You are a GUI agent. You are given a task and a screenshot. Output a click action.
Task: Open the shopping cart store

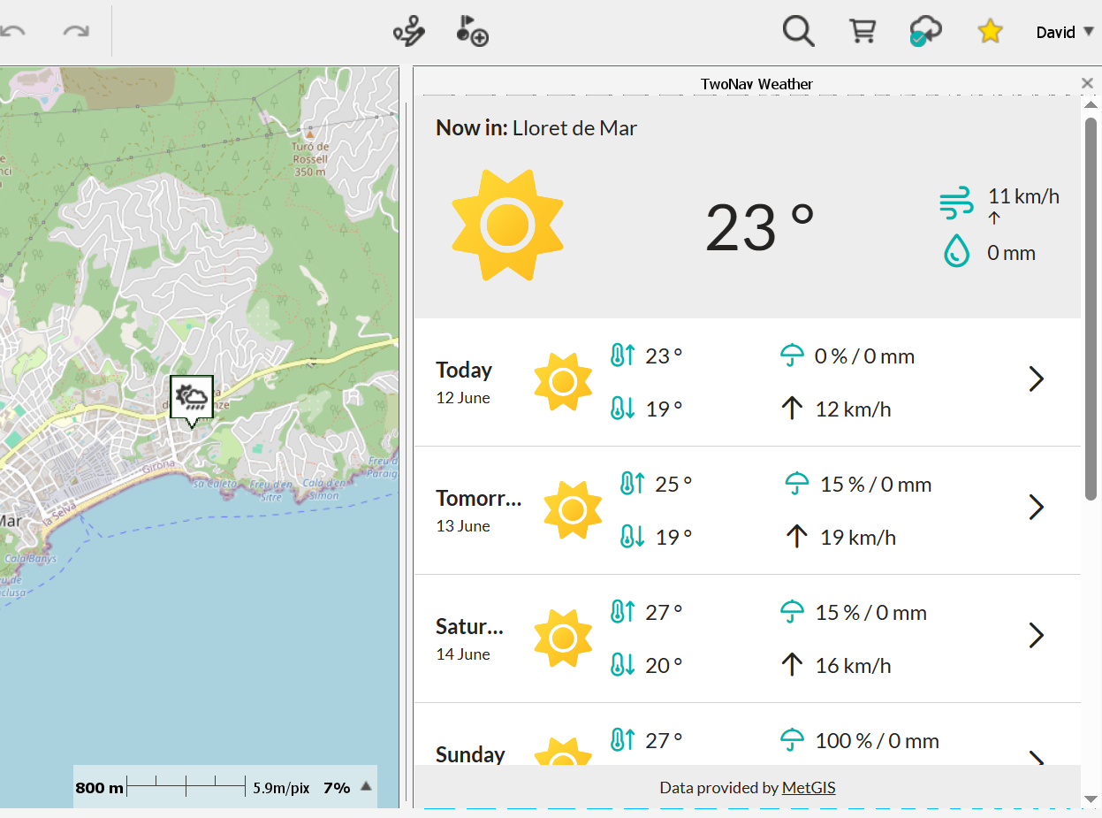pyautogui.click(x=862, y=32)
